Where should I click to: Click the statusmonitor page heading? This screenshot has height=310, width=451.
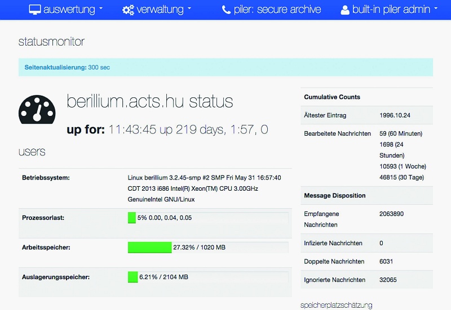click(51, 42)
